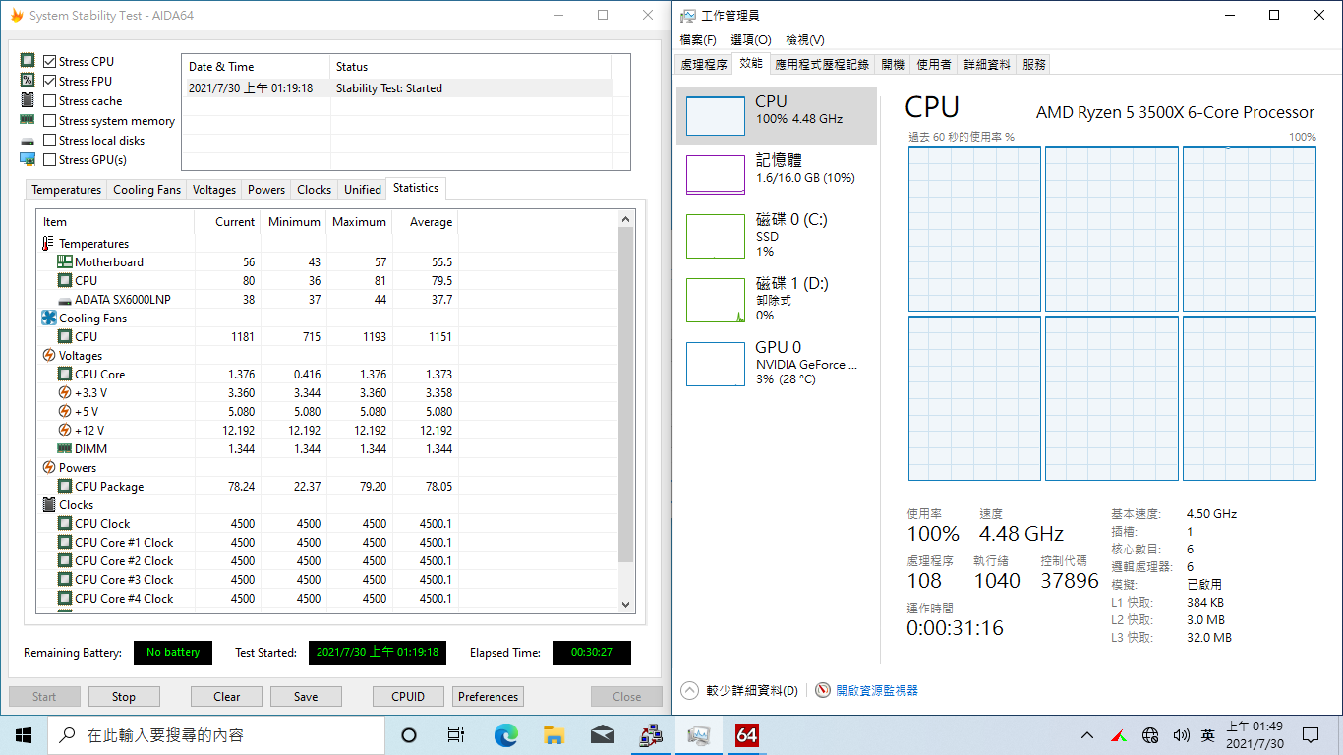This screenshot has width=1343, height=755.
Task: Click the Cortana circle icon on the taskbar
Action: point(409,734)
